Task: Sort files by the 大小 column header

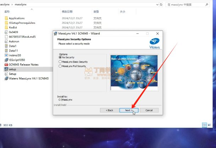Action: point(122,12)
